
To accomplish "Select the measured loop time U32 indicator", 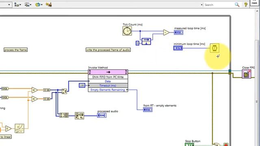I will pos(179,32).
